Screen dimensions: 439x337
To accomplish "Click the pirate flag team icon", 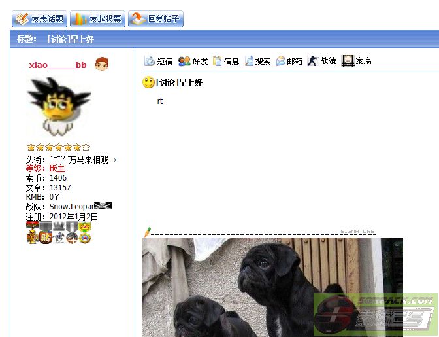I will (103, 205).
